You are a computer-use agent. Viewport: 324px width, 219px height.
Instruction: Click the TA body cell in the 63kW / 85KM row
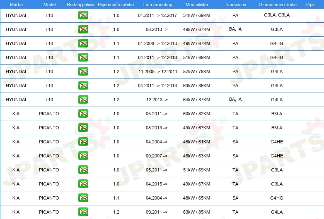pyautogui.click(x=235, y=212)
